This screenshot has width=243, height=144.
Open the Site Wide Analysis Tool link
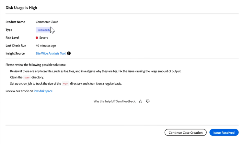coord(51,53)
